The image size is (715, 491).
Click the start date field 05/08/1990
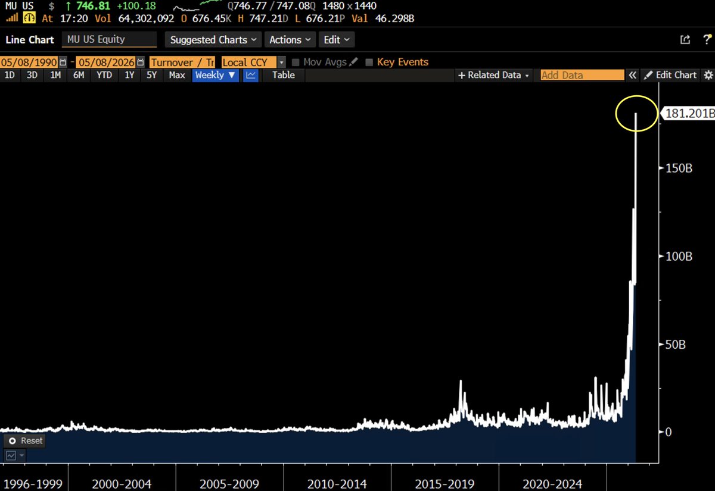pyautogui.click(x=29, y=62)
